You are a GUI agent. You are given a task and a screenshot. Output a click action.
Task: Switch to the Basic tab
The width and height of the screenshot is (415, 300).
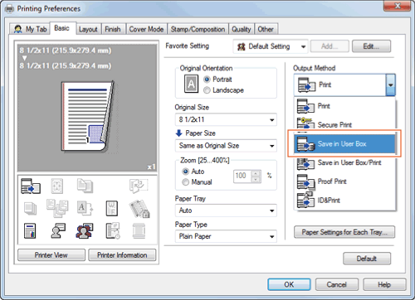click(62, 28)
